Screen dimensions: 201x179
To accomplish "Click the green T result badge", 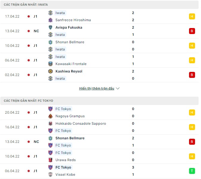I will (192, 171).
